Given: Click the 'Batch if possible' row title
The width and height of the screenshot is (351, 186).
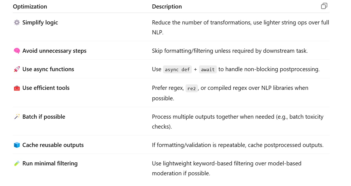Looking at the screenshot, I should (44, 117).
